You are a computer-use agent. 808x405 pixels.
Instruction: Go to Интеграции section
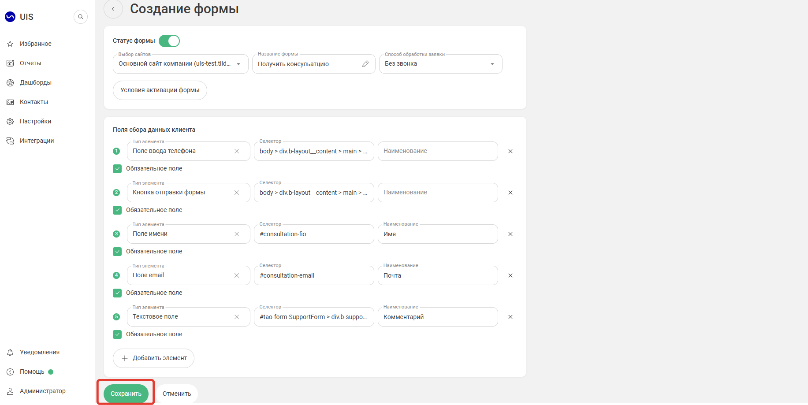(37, 141)
